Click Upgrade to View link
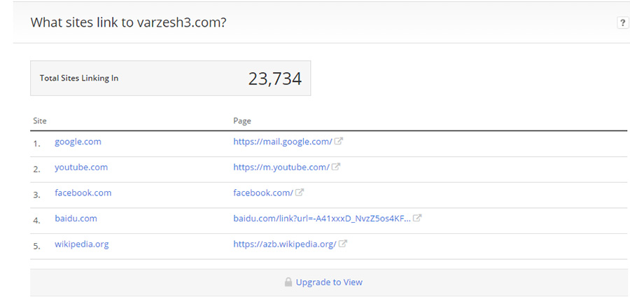630x297 pixels. pyautogui.click(x=329, y=282)
